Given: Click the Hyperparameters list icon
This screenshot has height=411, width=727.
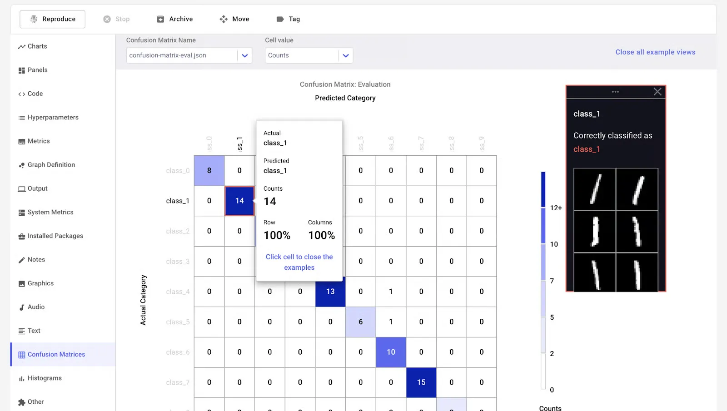Looking at the screenshot, I should (21, 118).
